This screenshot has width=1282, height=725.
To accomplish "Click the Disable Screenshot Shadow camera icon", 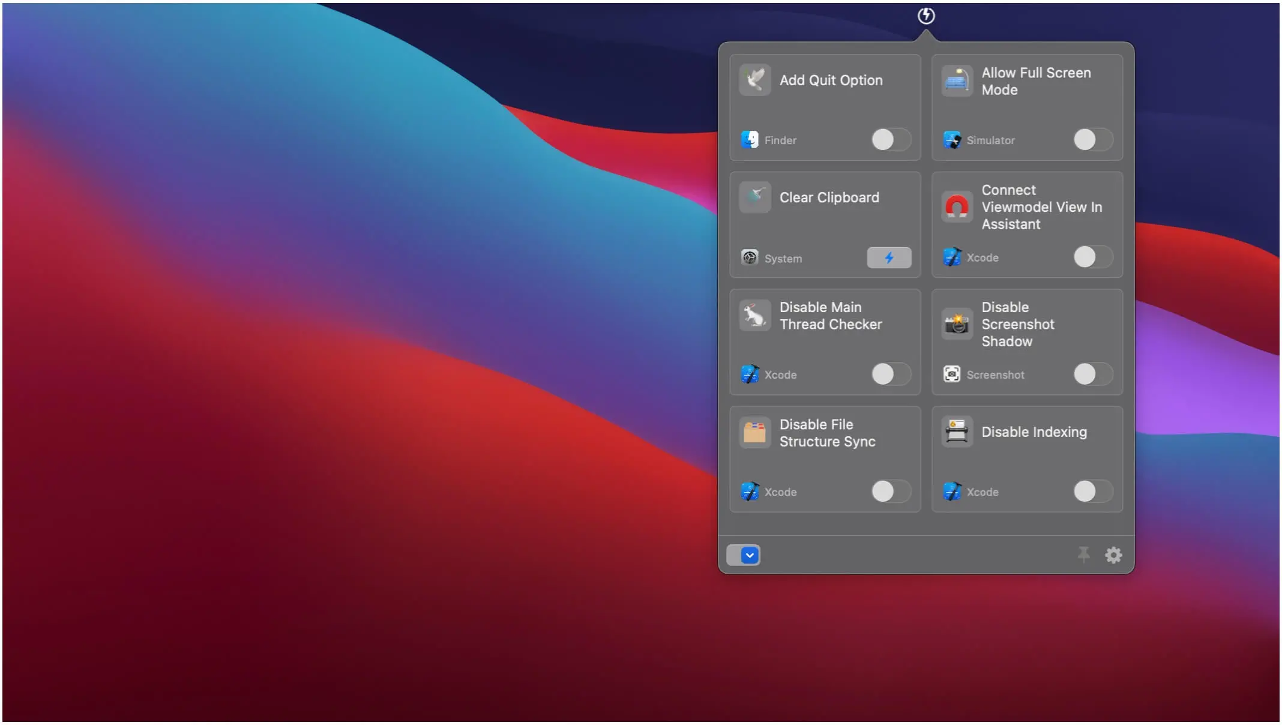I will pyautogui.click(x=957, y=324).
